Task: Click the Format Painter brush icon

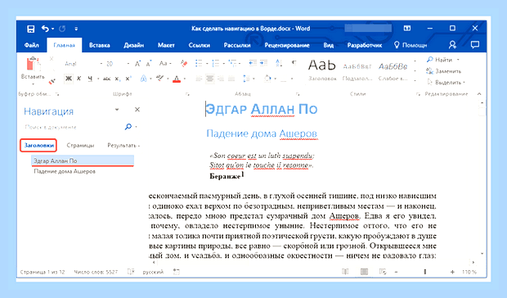Action: point(52,82)
